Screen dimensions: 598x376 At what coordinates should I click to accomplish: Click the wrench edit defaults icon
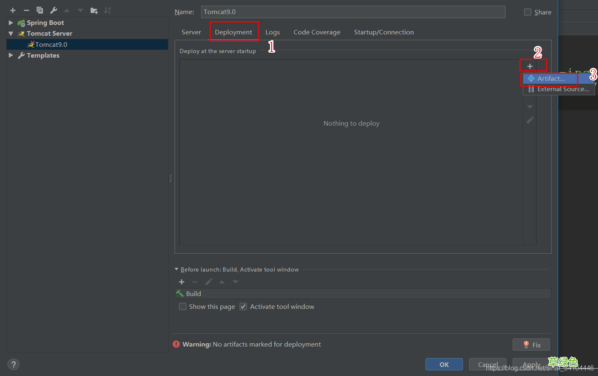(53, 10)
